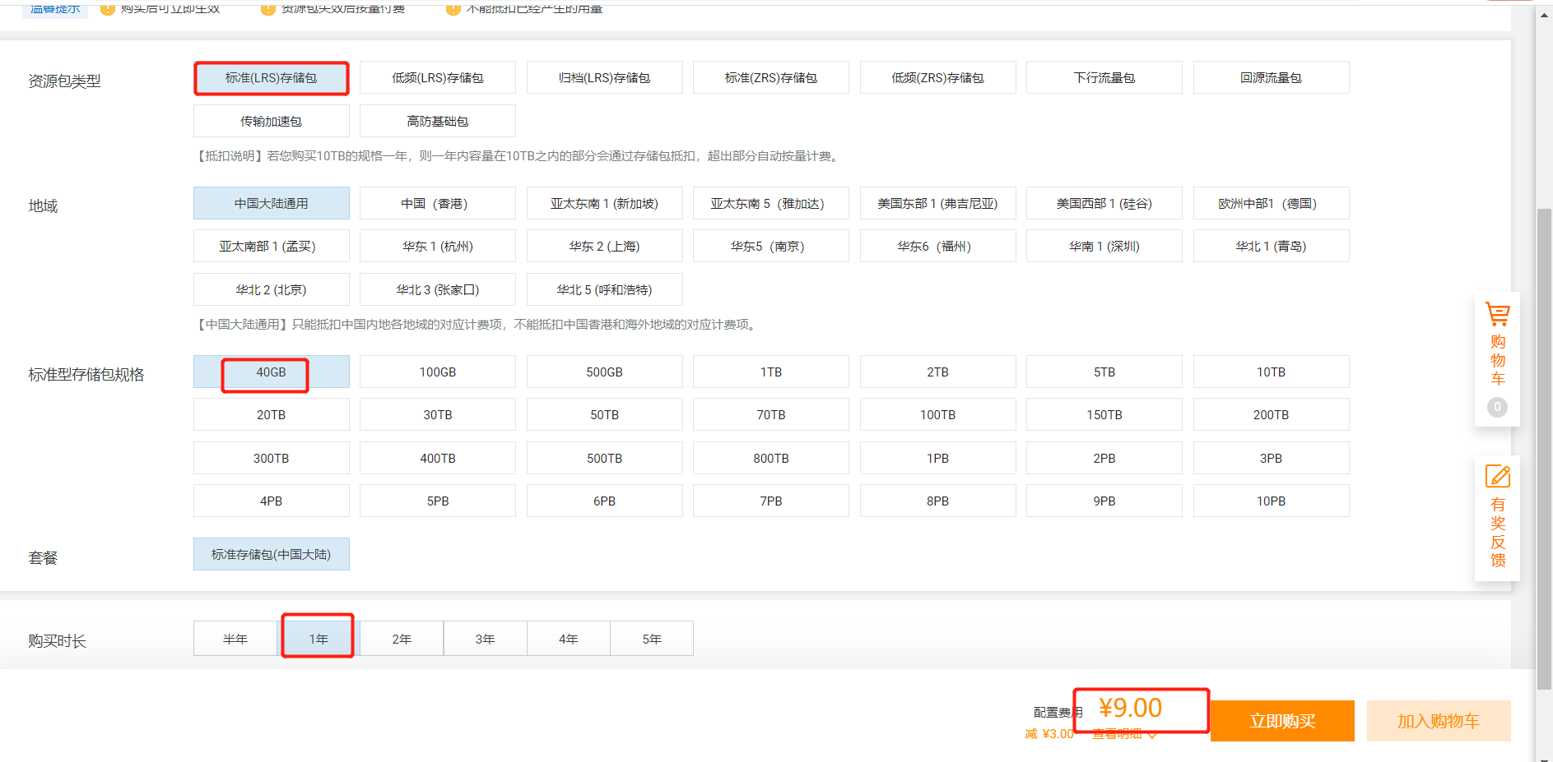The width and height of the screenshot is (1553, 762).
Task: Choose region 中国大陆通用
Action: pyautogui.click(x=272, y=203)
